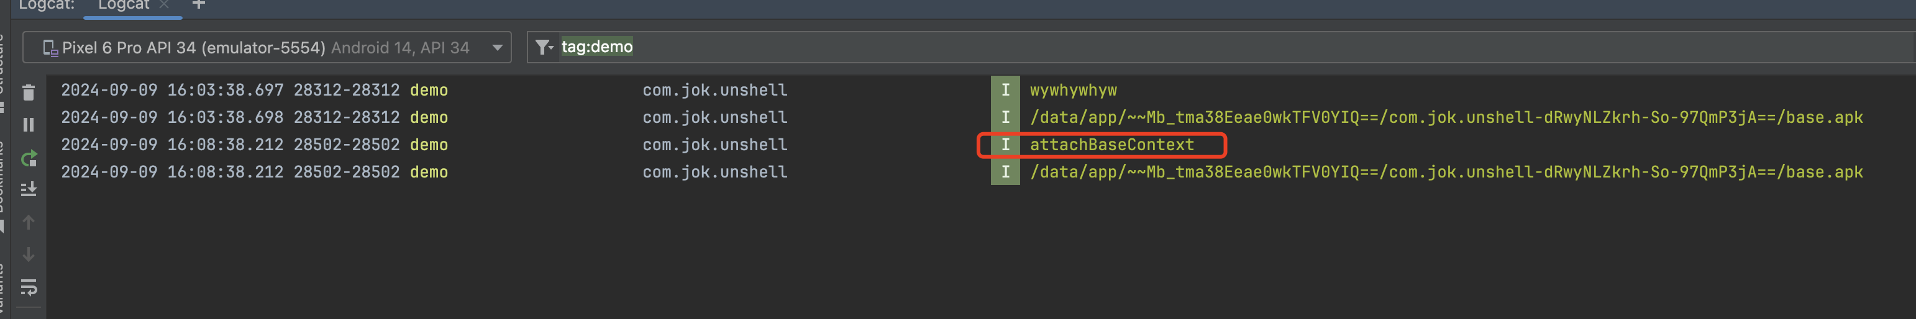Select the attachBaseContext log message
This screenshot has width=1916, height=319.
tap(1111, 145)
